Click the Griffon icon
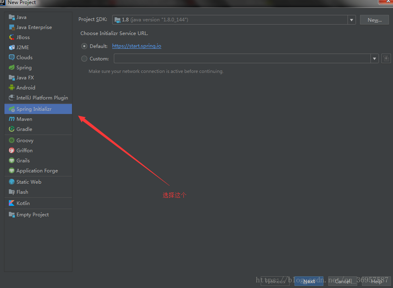 click(x=12, y=151)
